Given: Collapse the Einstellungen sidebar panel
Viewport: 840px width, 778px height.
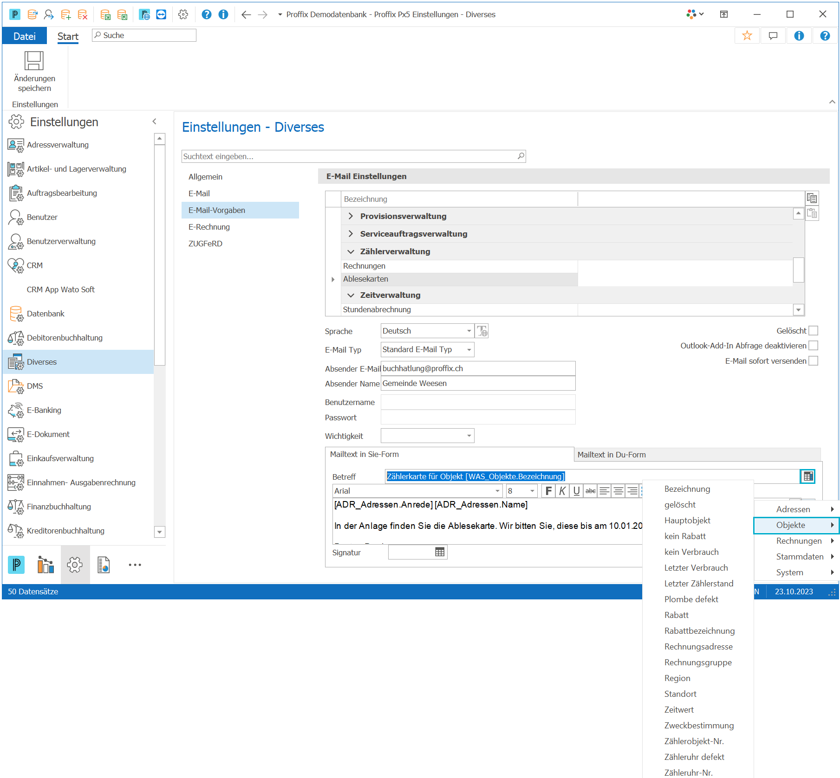Looking at the screenshot, I should click(x=155, y=122).
